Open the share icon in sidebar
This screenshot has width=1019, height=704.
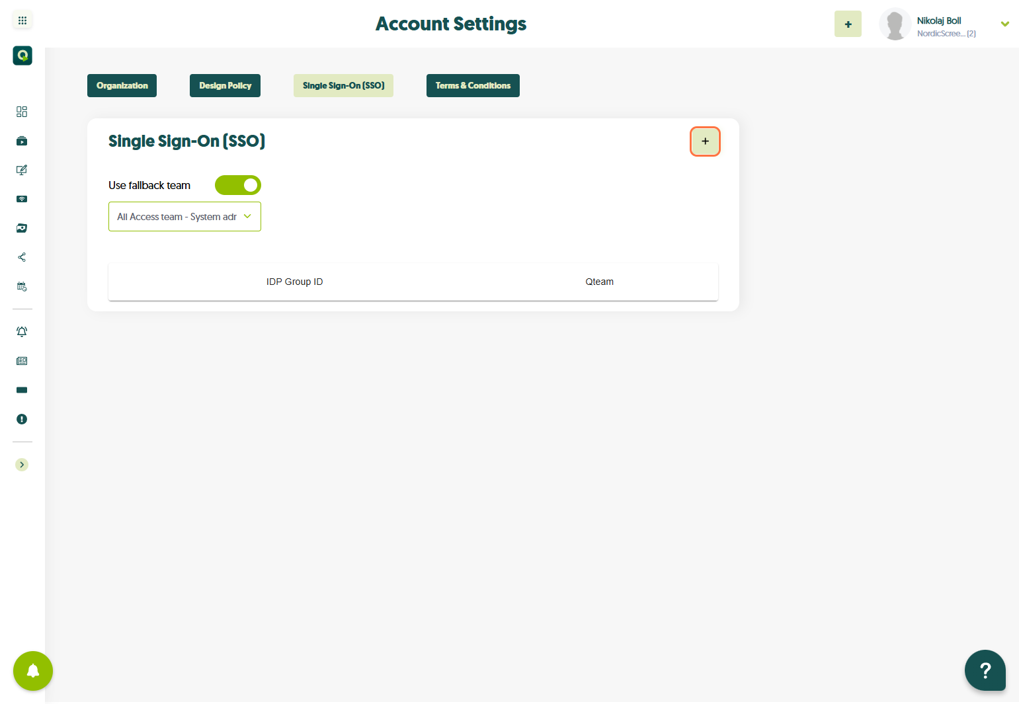(22, 257)
